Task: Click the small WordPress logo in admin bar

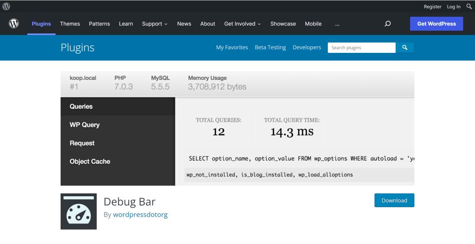Action: (x=6, y=6)
